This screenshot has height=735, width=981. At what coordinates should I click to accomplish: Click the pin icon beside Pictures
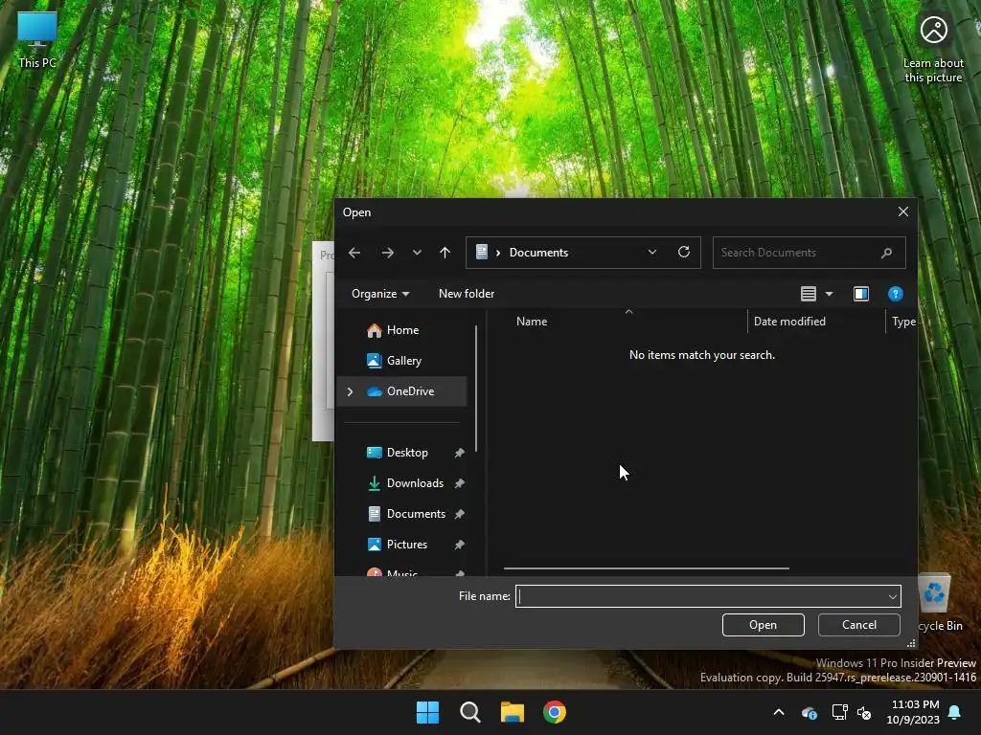point(459,545)
